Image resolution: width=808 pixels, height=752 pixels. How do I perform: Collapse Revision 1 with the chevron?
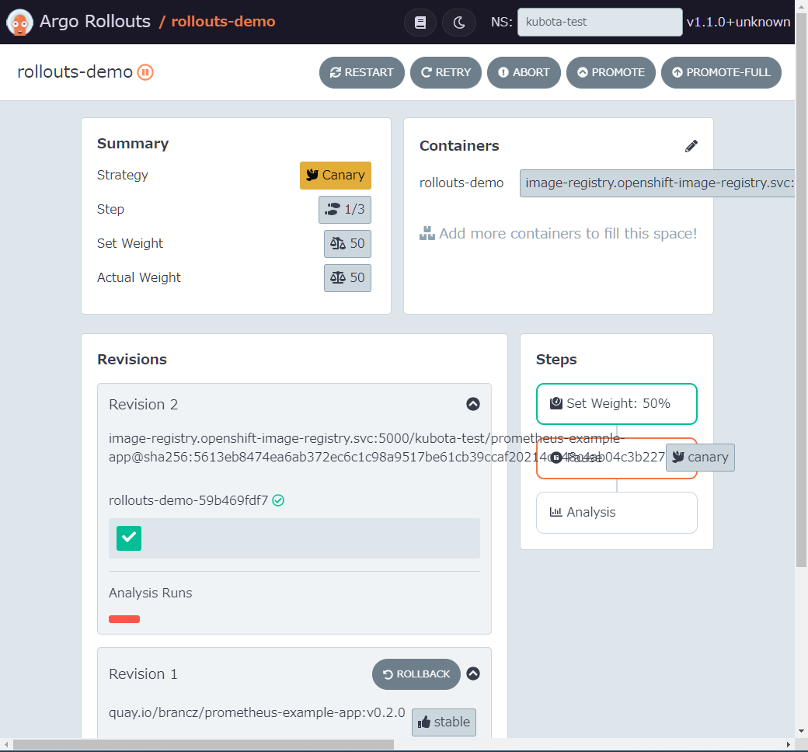[x=473, y=674]
